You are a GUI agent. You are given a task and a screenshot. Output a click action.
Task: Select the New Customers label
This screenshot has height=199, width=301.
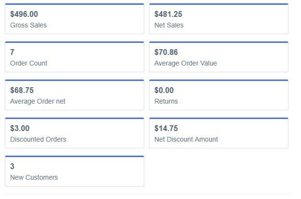[x=34, y=177]
